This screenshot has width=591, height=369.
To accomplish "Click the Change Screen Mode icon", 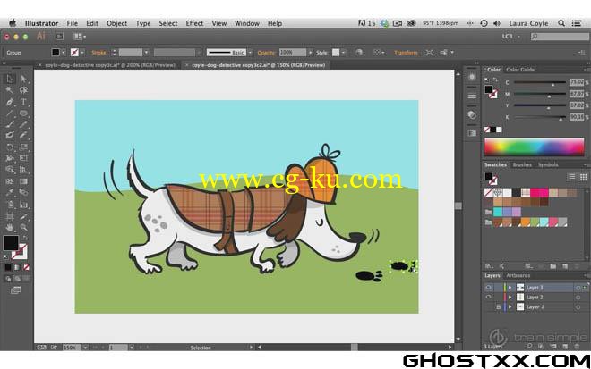I will click(x=16, y=290).
